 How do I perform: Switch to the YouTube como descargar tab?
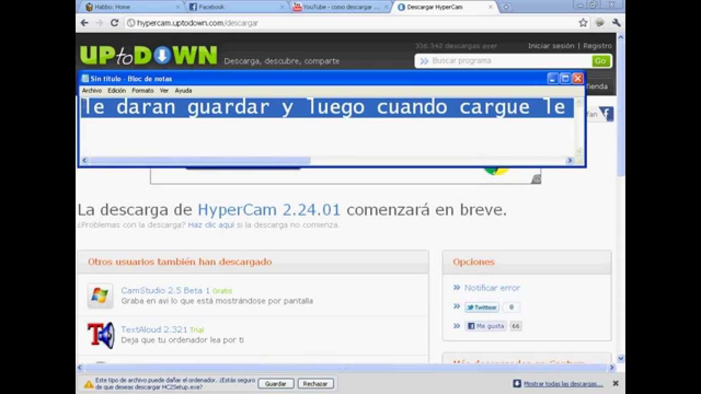pyautogui.click(x=341, y=7)
